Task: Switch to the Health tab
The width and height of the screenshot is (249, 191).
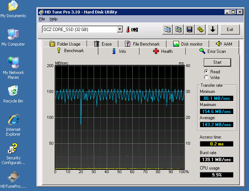Action: [x=163, y=51]
